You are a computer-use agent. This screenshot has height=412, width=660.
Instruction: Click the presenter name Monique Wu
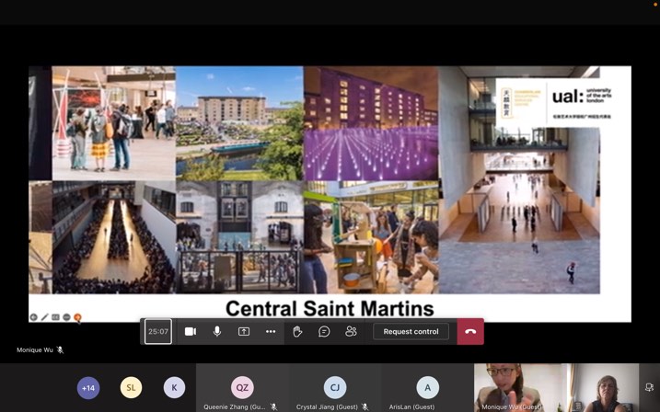(35, 349)
